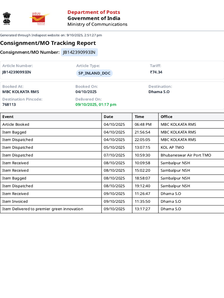Click the Event column header

[x=51, y=117]
